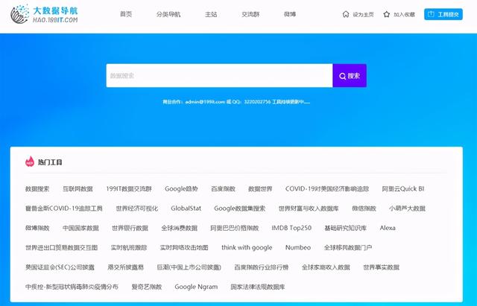Image resolution: width=477 pixels, height=306 pixels.
Task: Open the Alexa link
Action: point(388,228)
